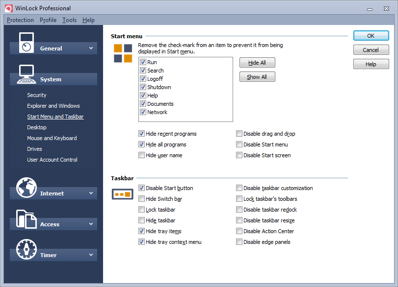The height and width of the screenshot is (287, 398).
Task: Uncheck Hide recent programs checkbox
Action: pyautogui.click(x=142, y=134)
